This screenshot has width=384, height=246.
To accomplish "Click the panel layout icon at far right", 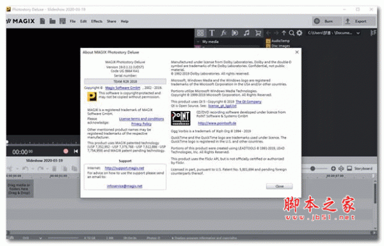I will 373,33.
